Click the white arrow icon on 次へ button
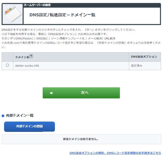164x158 pixels. tap(51, 93)
